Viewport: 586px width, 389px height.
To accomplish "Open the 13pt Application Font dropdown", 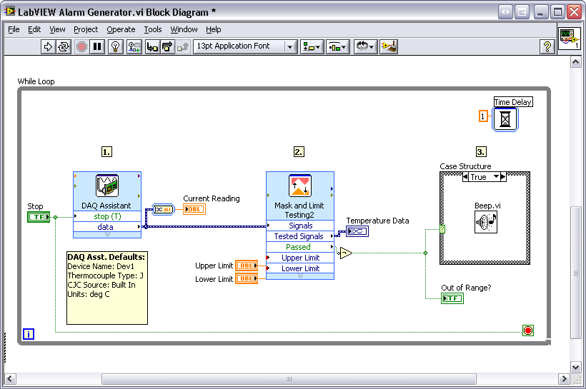I will tap(245, 46).
